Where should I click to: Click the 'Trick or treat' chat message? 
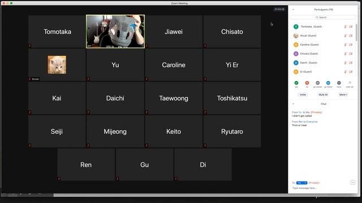click(299, 125)
